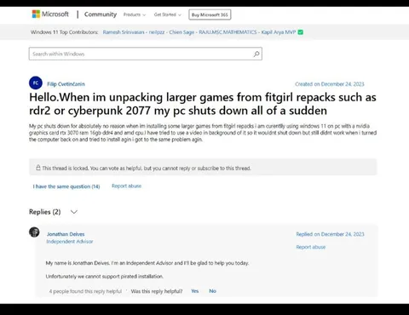This screenshot has height=315, width=409.
Task: Vote Yes that the reply was helpful
Action: click(195, 291)
